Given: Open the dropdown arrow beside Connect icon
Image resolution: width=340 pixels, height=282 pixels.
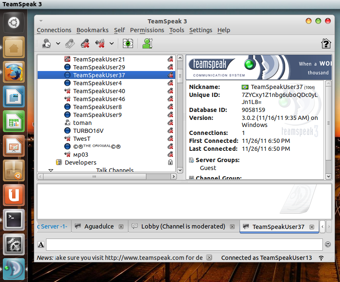Looking at the screenshot, I should tap(58, 43).
